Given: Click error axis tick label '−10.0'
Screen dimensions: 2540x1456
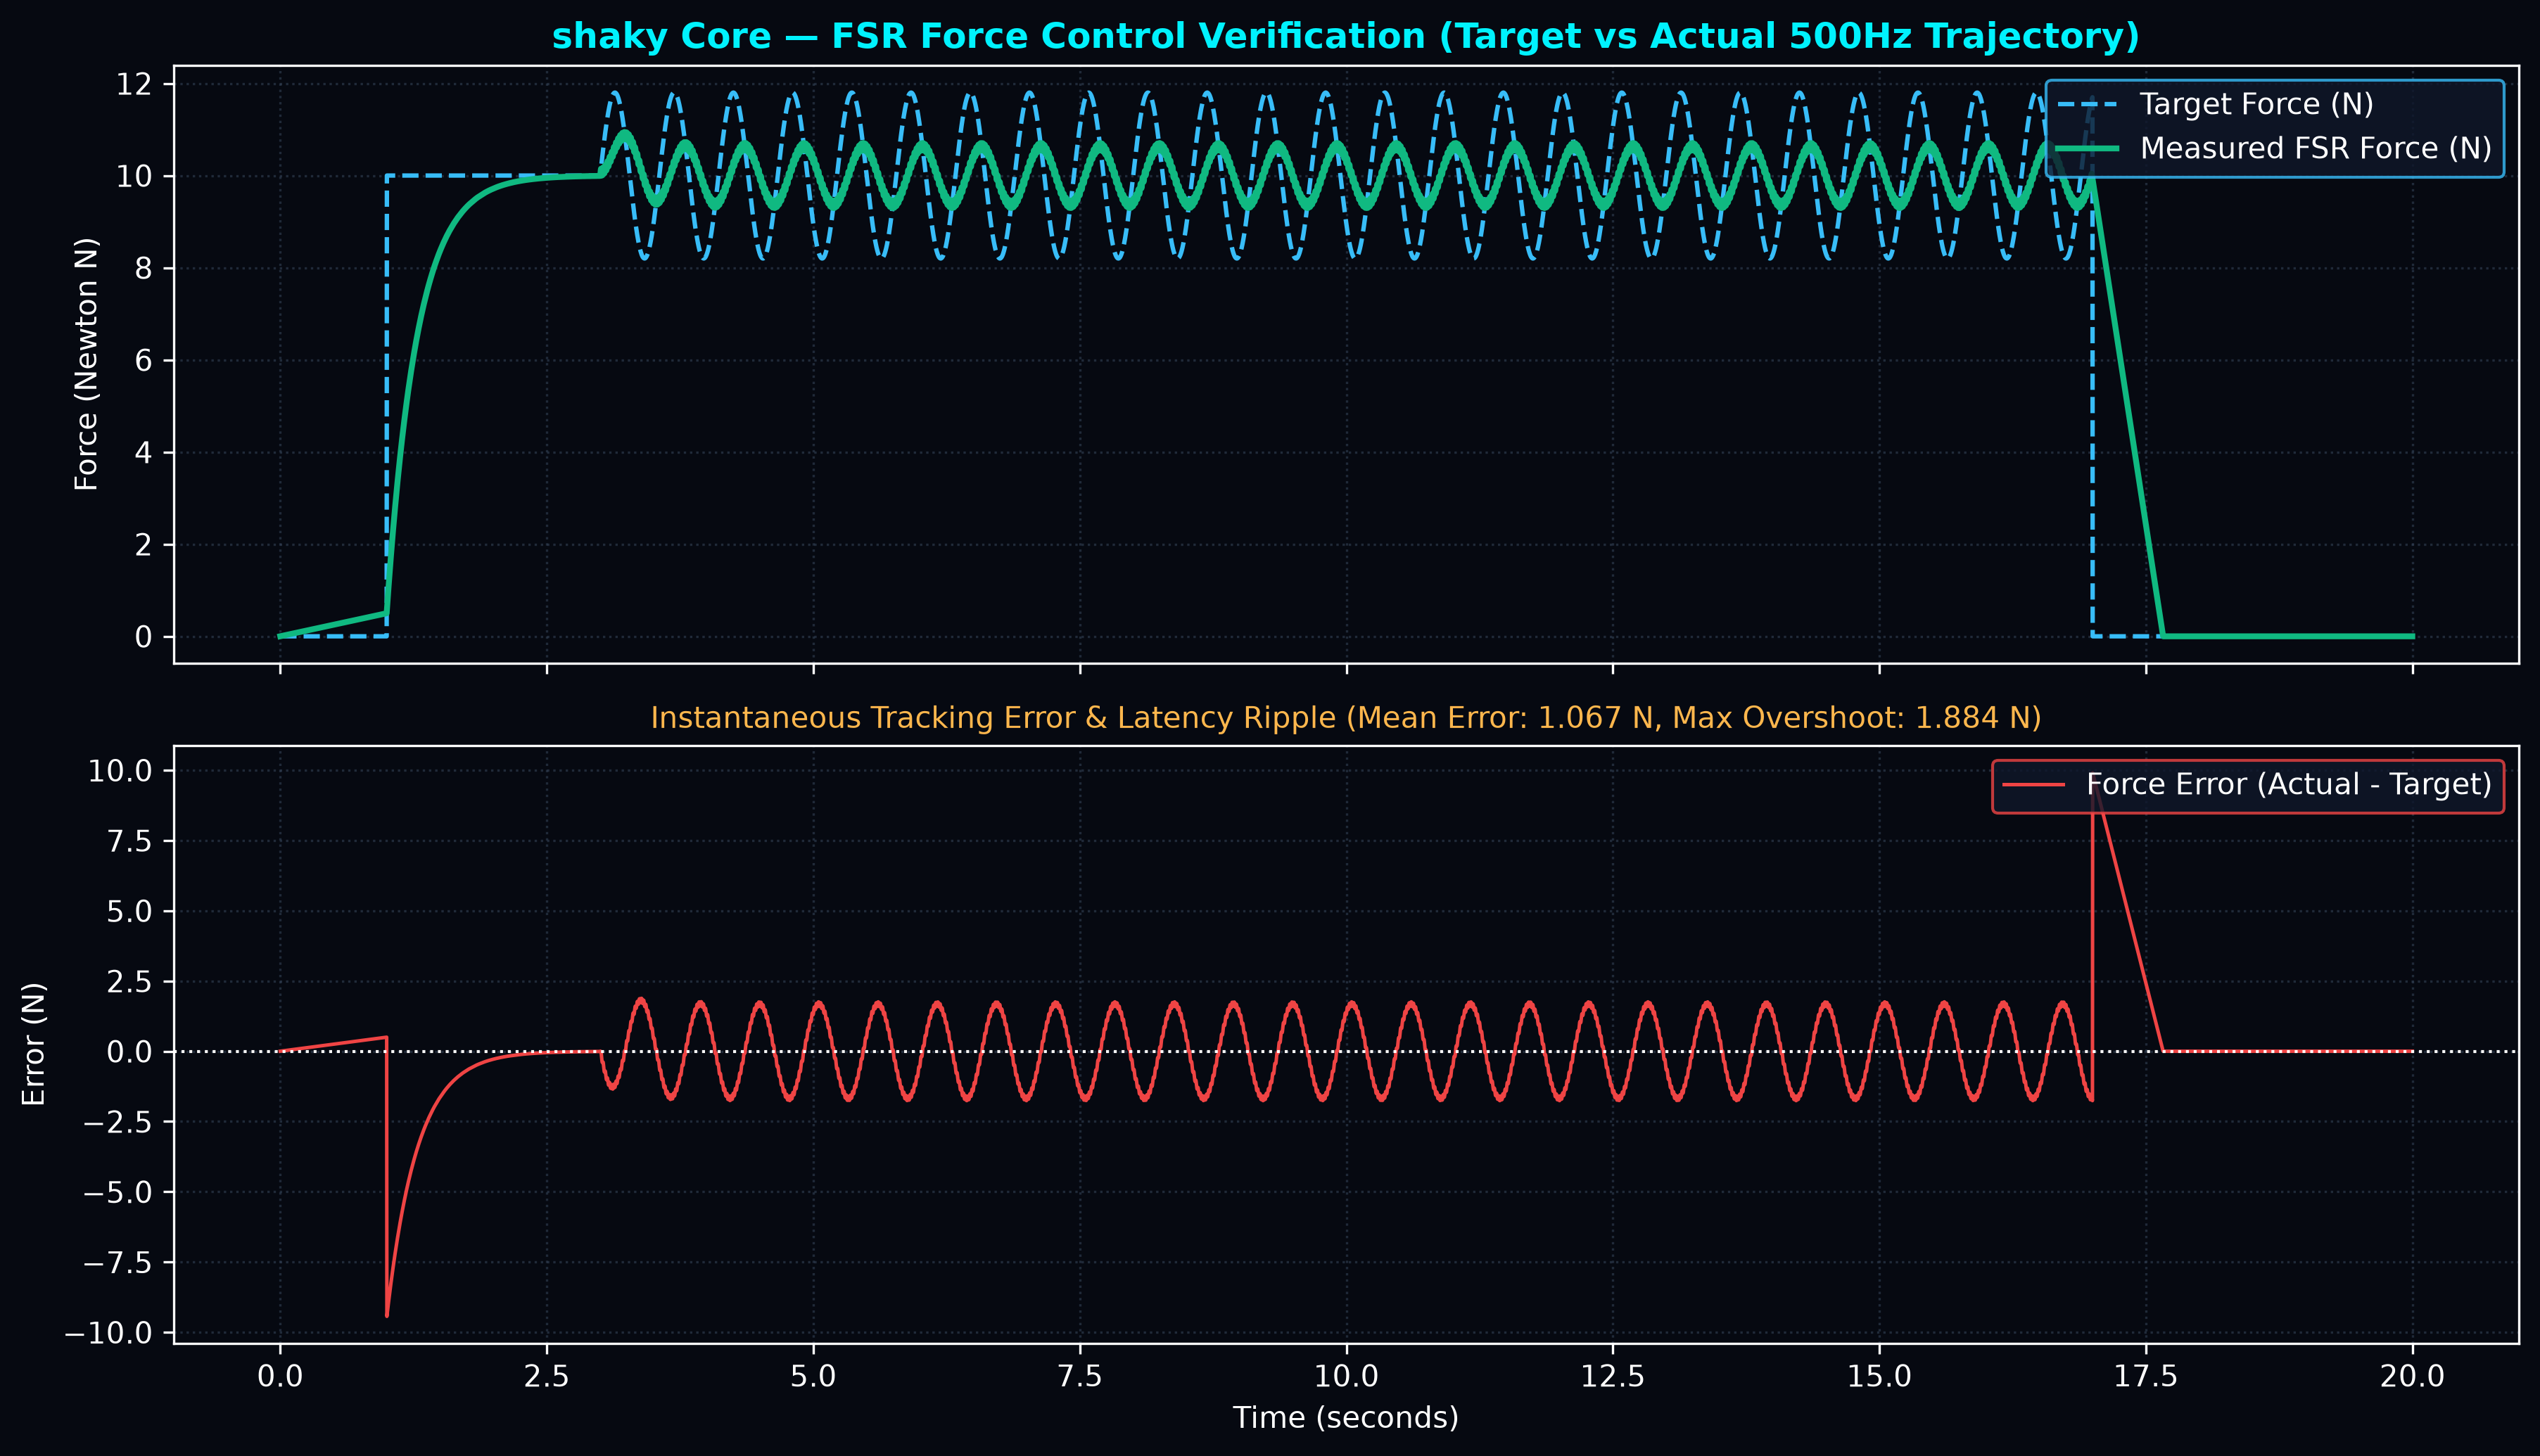Looking at the screenshot, I should [x=108, y=1333].
